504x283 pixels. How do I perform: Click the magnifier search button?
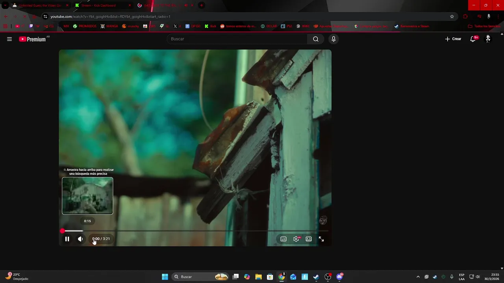click(316, 39)
